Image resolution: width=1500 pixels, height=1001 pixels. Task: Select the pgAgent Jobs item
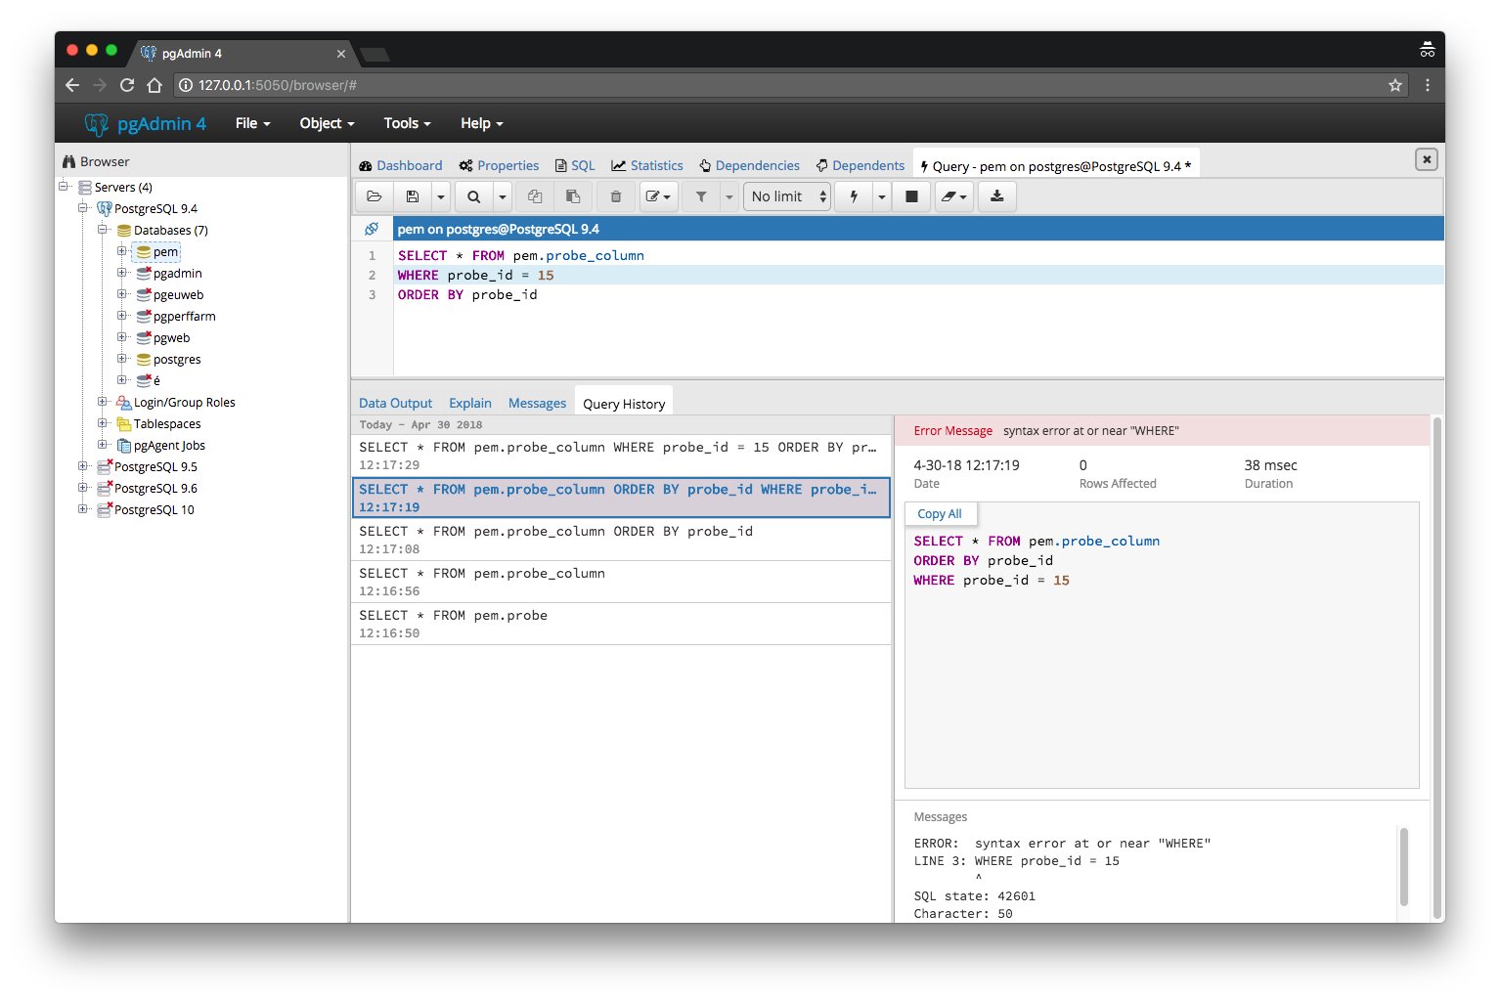point(169,445)
